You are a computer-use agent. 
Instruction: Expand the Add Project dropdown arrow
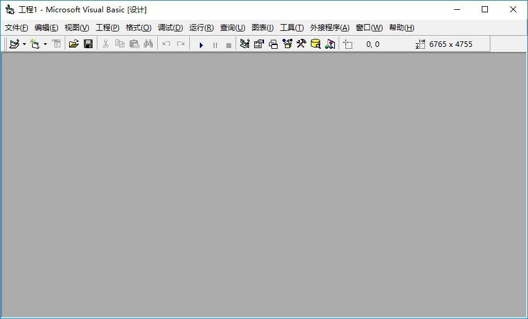(x=24, y=44)
